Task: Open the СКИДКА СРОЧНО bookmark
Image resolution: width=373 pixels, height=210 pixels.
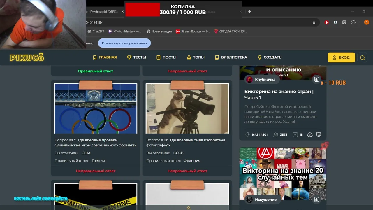Action: (231, 31)
